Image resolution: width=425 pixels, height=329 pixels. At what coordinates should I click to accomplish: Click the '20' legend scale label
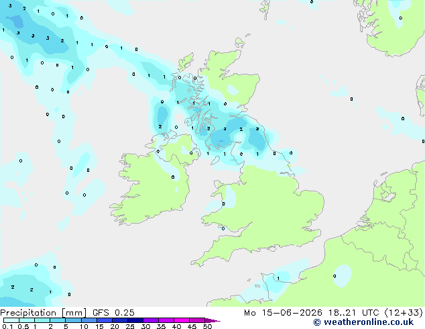(115, 326)
